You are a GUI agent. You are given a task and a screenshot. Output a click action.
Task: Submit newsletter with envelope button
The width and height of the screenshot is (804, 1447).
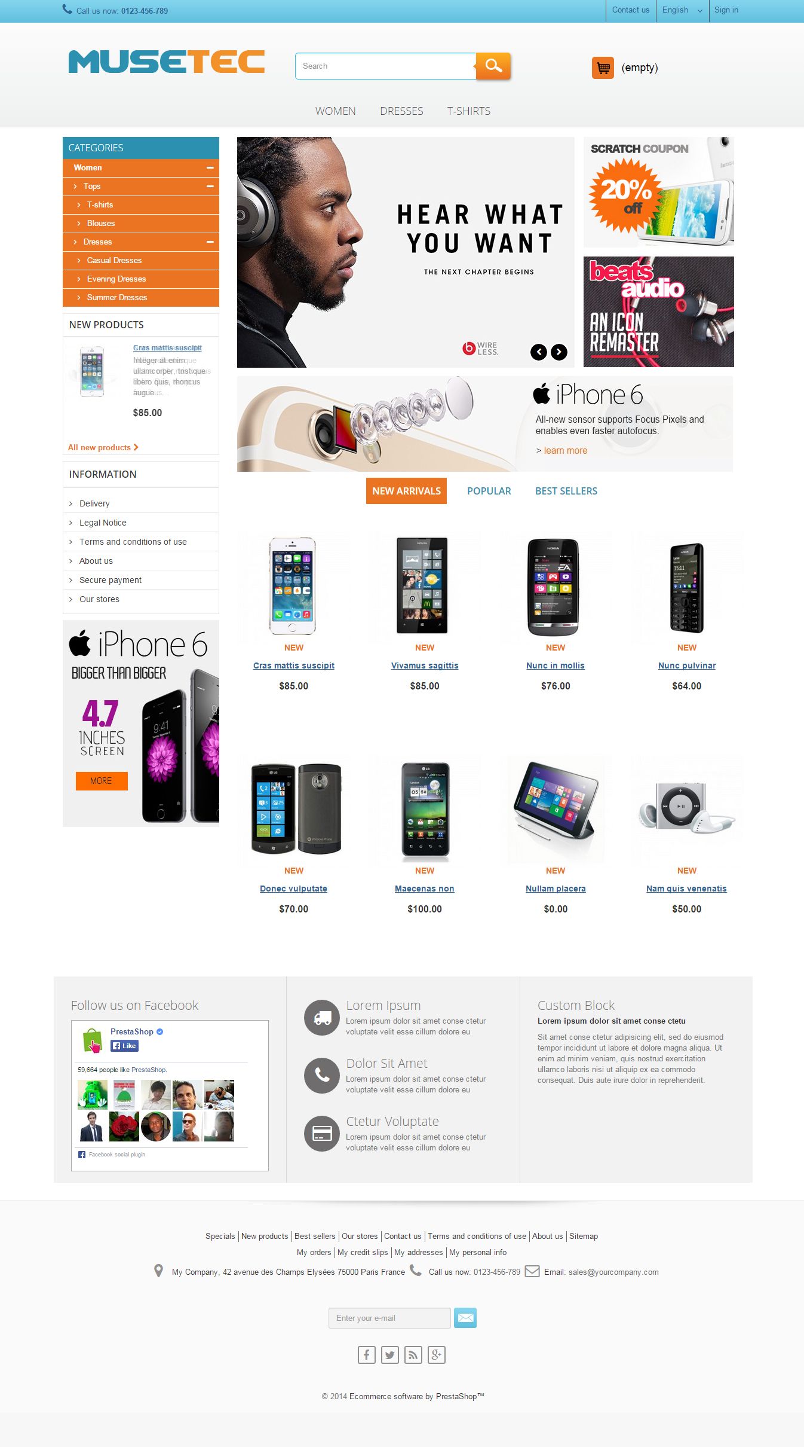(465, 1318)
